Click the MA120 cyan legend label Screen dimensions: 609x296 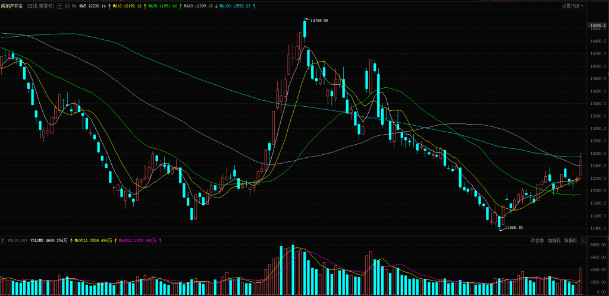click(234, 6)
